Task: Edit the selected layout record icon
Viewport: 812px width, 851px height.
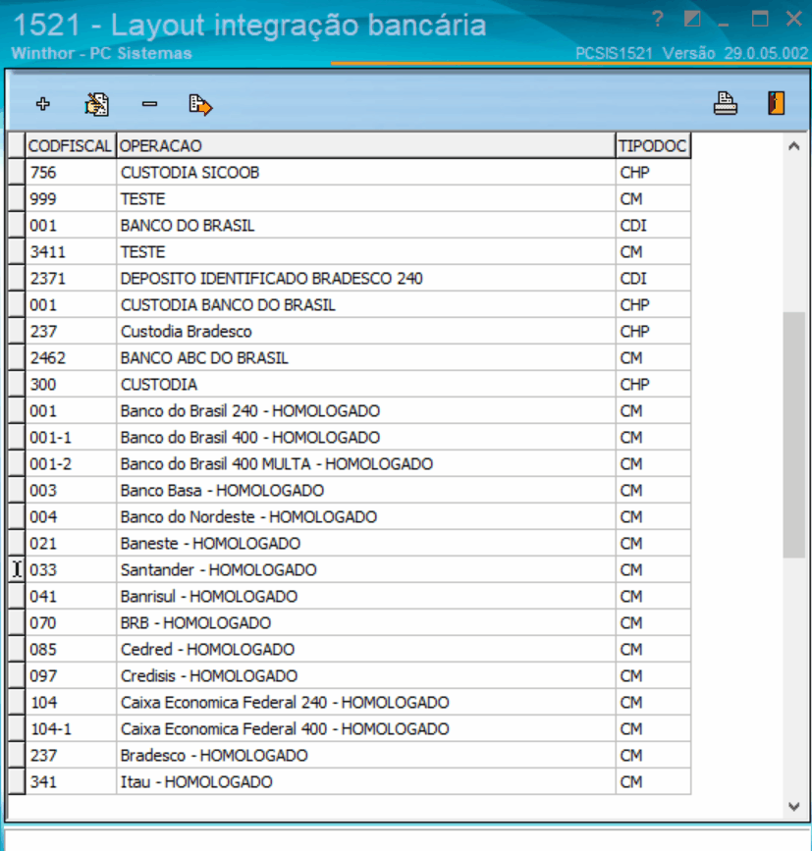Action: pos(96,104)
